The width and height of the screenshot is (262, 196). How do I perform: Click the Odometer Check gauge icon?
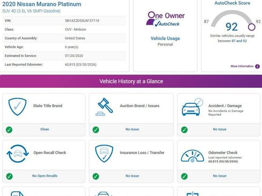(x=192, y=156)
